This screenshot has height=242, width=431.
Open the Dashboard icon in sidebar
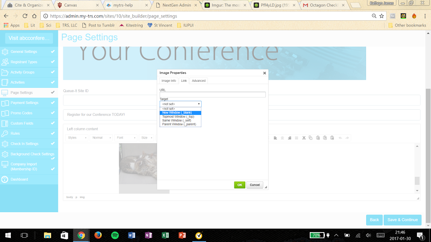tap(5, 180)
